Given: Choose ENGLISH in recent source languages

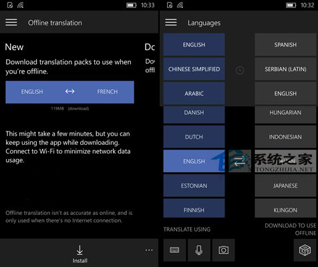Looking at the screenshot, I should (194, 45).
